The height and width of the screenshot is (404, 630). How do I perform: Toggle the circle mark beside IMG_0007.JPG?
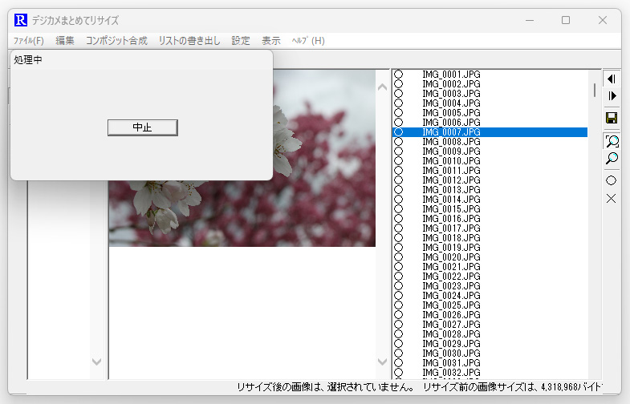[398, 132]
